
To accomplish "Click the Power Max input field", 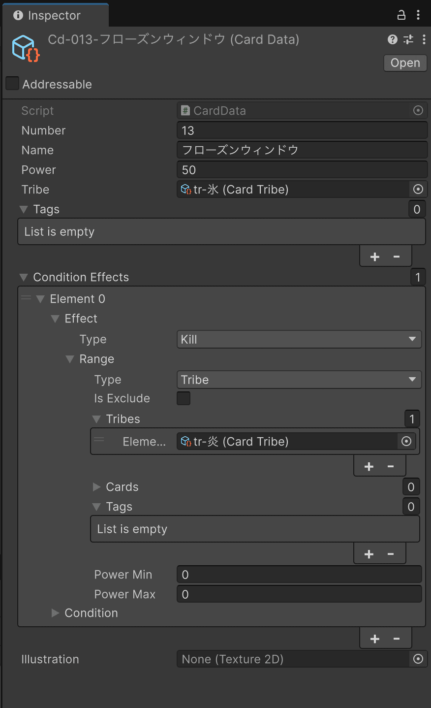I will click(299, 594).
